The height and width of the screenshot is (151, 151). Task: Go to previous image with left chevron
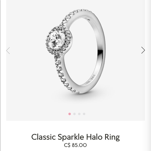(8, 51)
